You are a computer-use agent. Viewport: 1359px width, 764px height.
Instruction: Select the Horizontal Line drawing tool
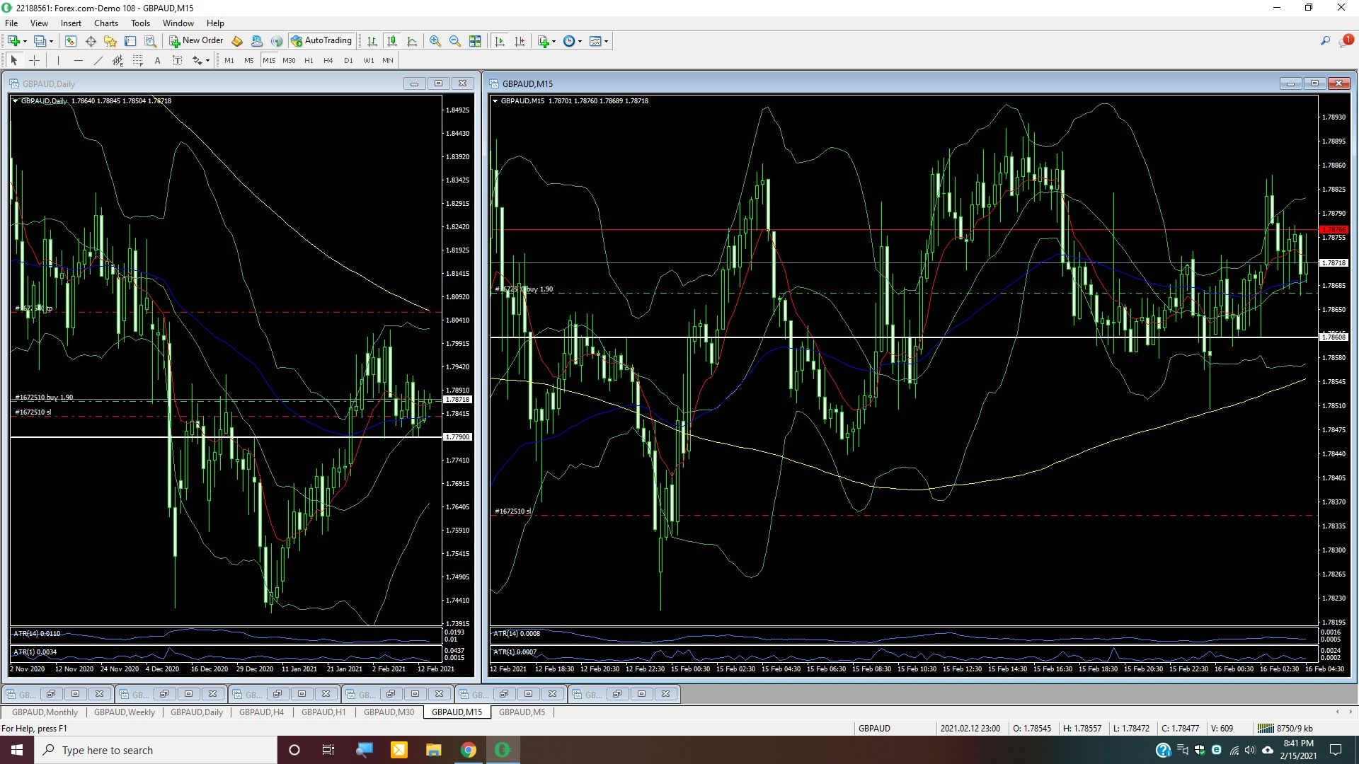[x=78, y=60]
